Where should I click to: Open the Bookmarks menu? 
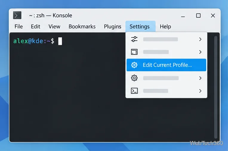click(x=82, y=27)
